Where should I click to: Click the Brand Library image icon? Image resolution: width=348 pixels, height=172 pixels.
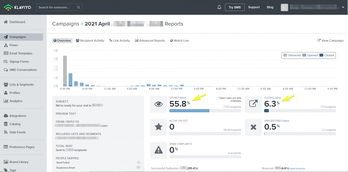(6, 162)
